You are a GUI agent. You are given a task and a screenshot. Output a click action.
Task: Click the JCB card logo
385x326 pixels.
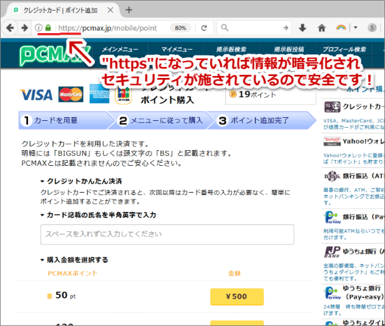[124, 95]
